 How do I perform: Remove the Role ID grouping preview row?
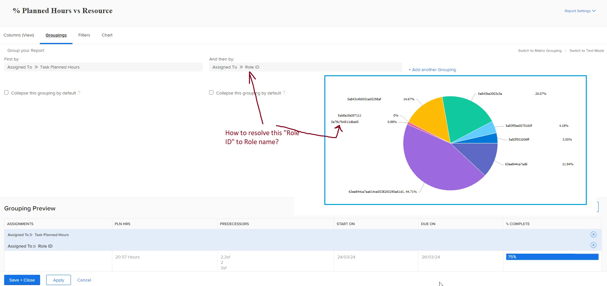click(593, 245)
